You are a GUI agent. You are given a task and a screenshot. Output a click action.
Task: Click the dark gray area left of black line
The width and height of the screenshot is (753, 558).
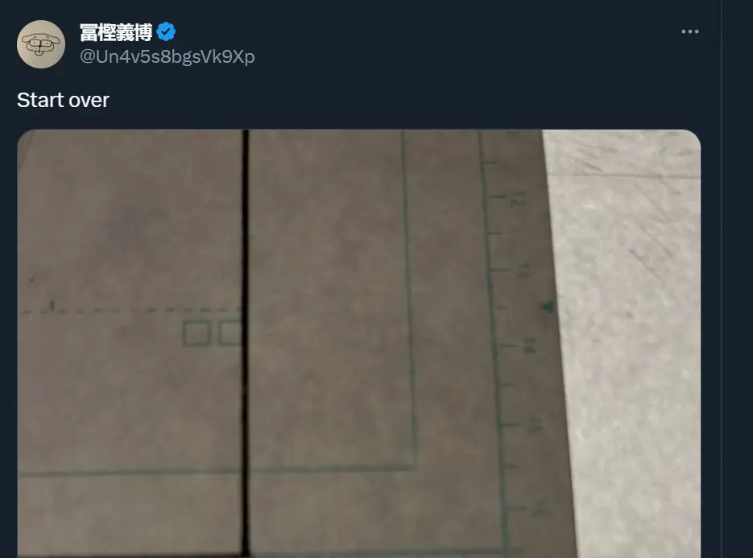(x=130, y=216)
